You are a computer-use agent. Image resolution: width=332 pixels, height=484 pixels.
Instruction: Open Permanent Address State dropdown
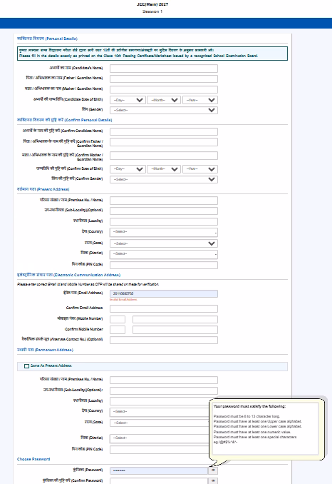coord(160,423)
